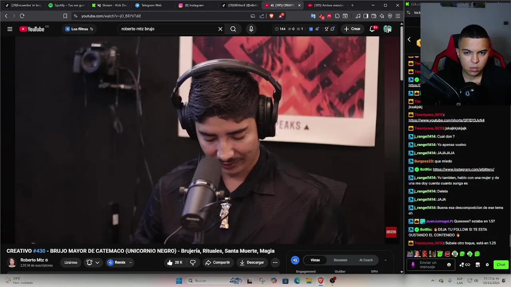Click the Descargar download button
The image size is (511, 287).
252,262
